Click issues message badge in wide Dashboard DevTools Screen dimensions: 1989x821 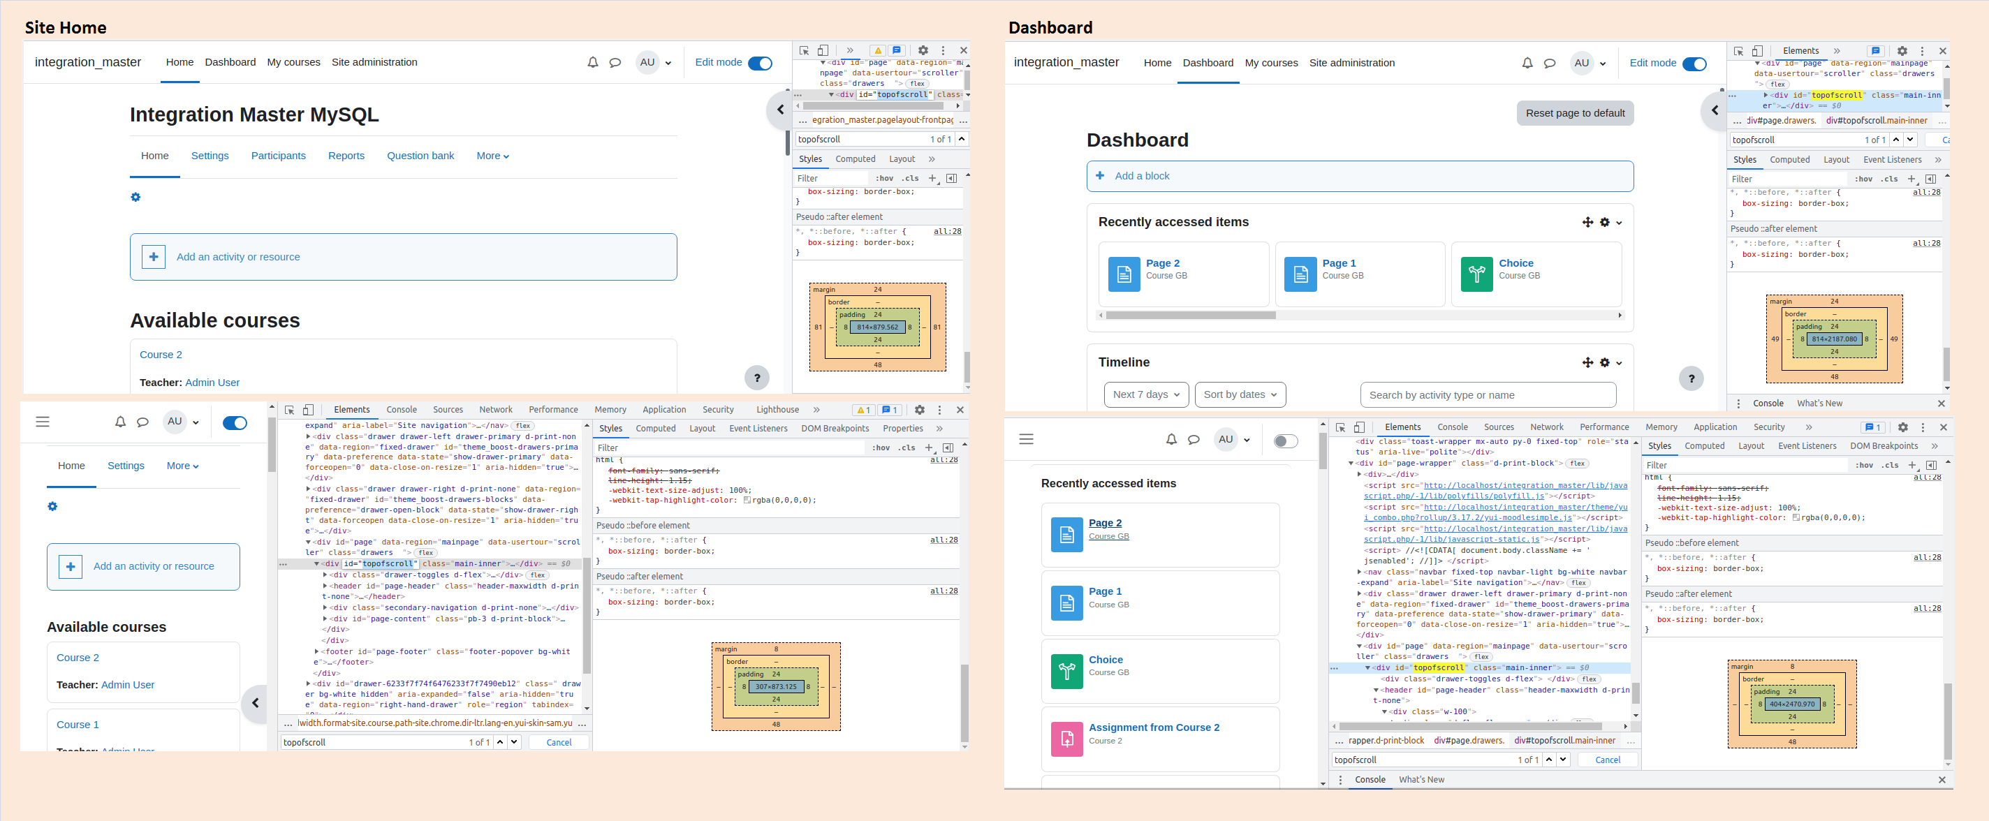1875,51
